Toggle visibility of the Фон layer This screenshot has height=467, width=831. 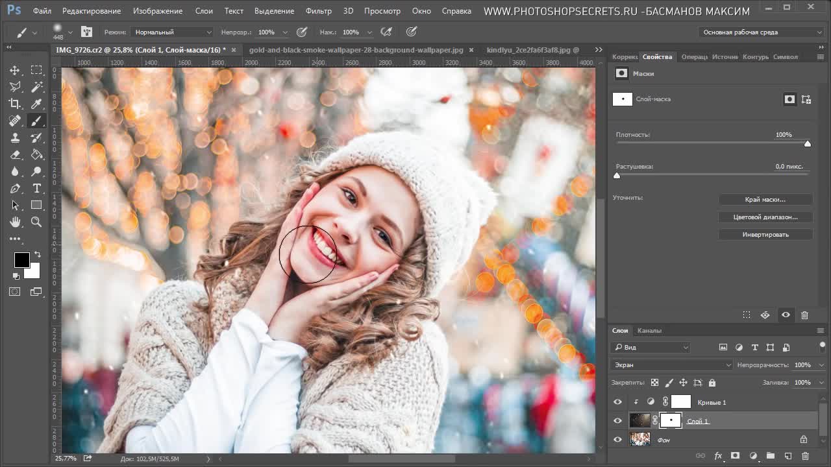coord(617,440)
